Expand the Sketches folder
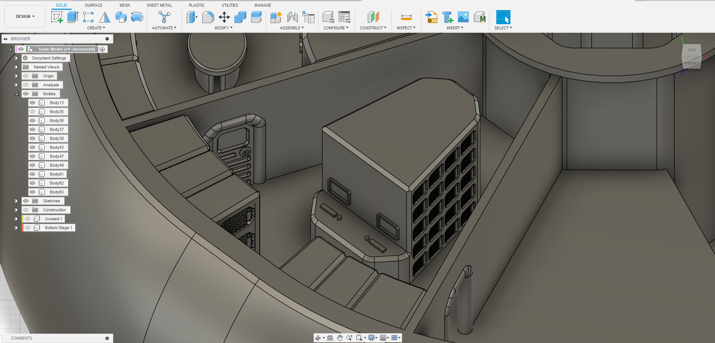The image size is (715, 343). pos(16,201)
